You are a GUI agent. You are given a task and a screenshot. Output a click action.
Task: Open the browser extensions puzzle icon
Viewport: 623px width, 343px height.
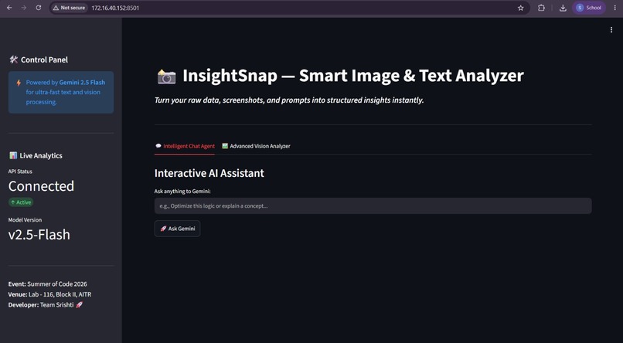click(541, 8)
